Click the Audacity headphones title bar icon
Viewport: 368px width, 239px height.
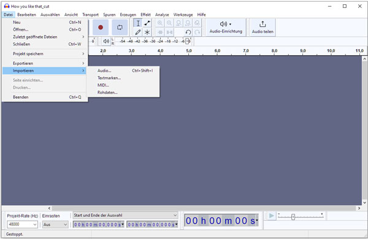[x=7, y=6]
